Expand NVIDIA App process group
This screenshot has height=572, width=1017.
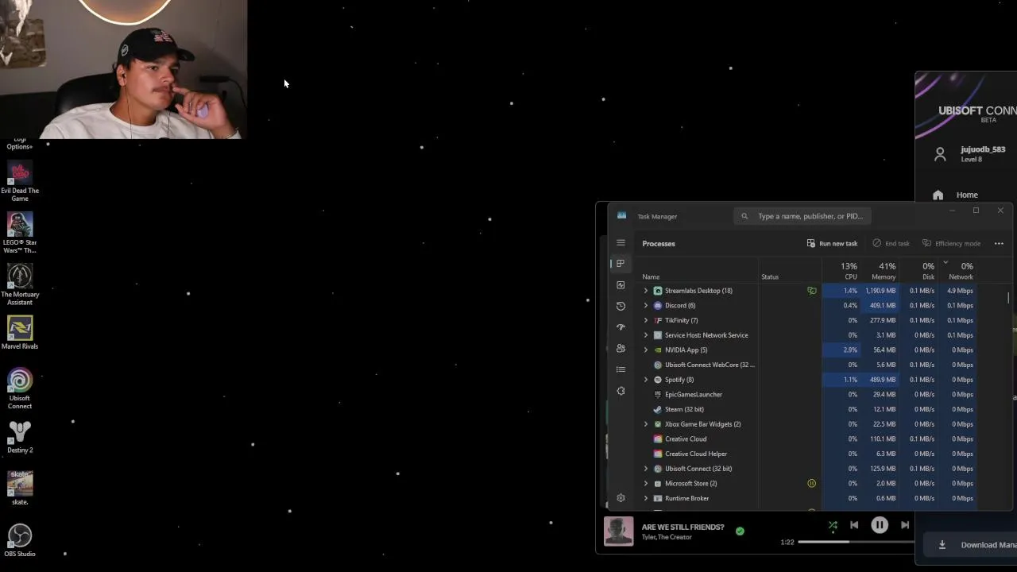(645, 350)
